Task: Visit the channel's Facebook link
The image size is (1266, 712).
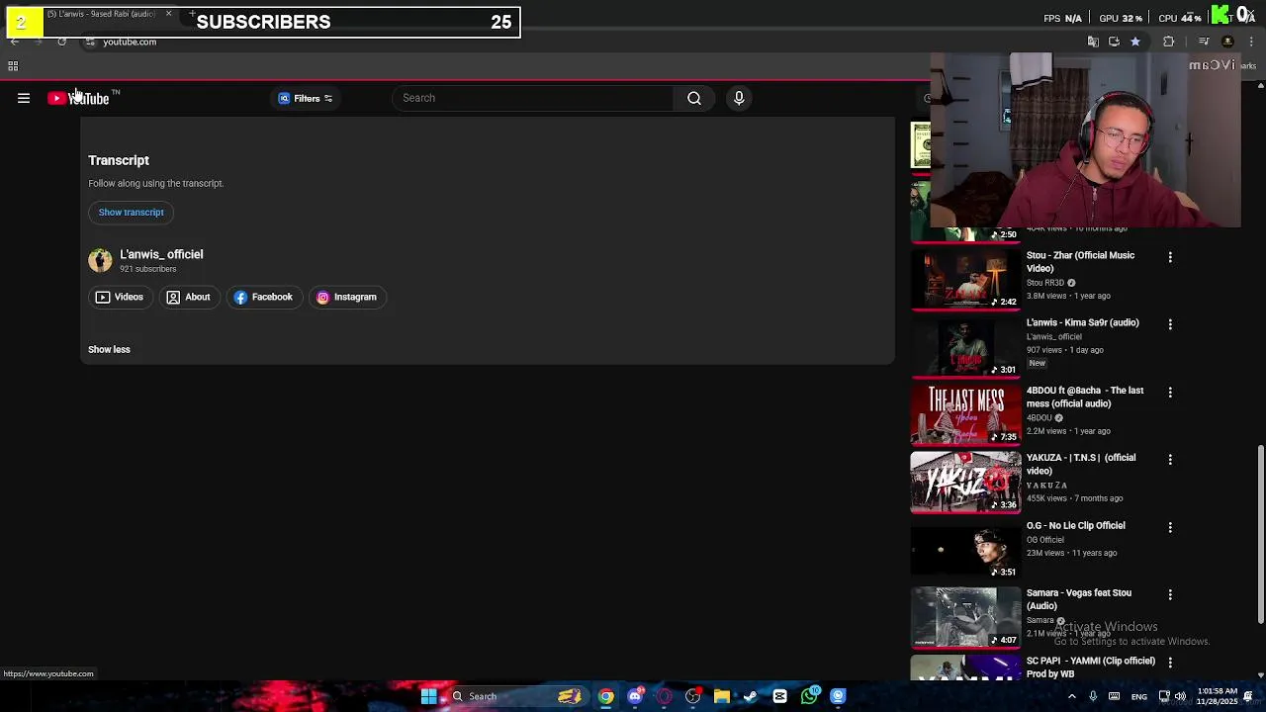Action: coord(263,297)
